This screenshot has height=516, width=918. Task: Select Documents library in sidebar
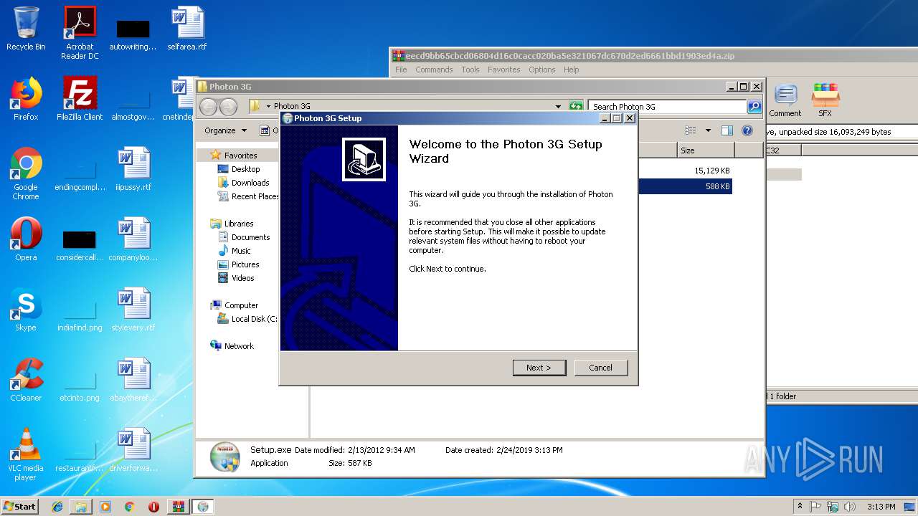[x=244, y=237]
